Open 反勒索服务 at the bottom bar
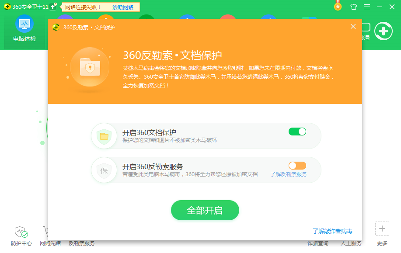 click(82, 243)
